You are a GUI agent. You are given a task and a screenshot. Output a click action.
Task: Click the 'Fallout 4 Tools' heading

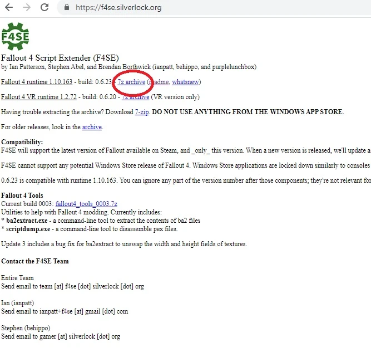coord(22,195)
